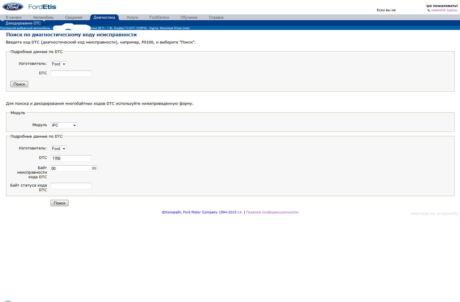This screenshot has width=460, height=302.
Task: Click the Последний выбранный автомобиль info line
Action: pos(95,28)
